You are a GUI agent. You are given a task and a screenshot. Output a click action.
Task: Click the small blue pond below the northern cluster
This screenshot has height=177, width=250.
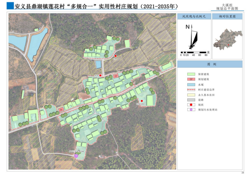click(98, 64)
